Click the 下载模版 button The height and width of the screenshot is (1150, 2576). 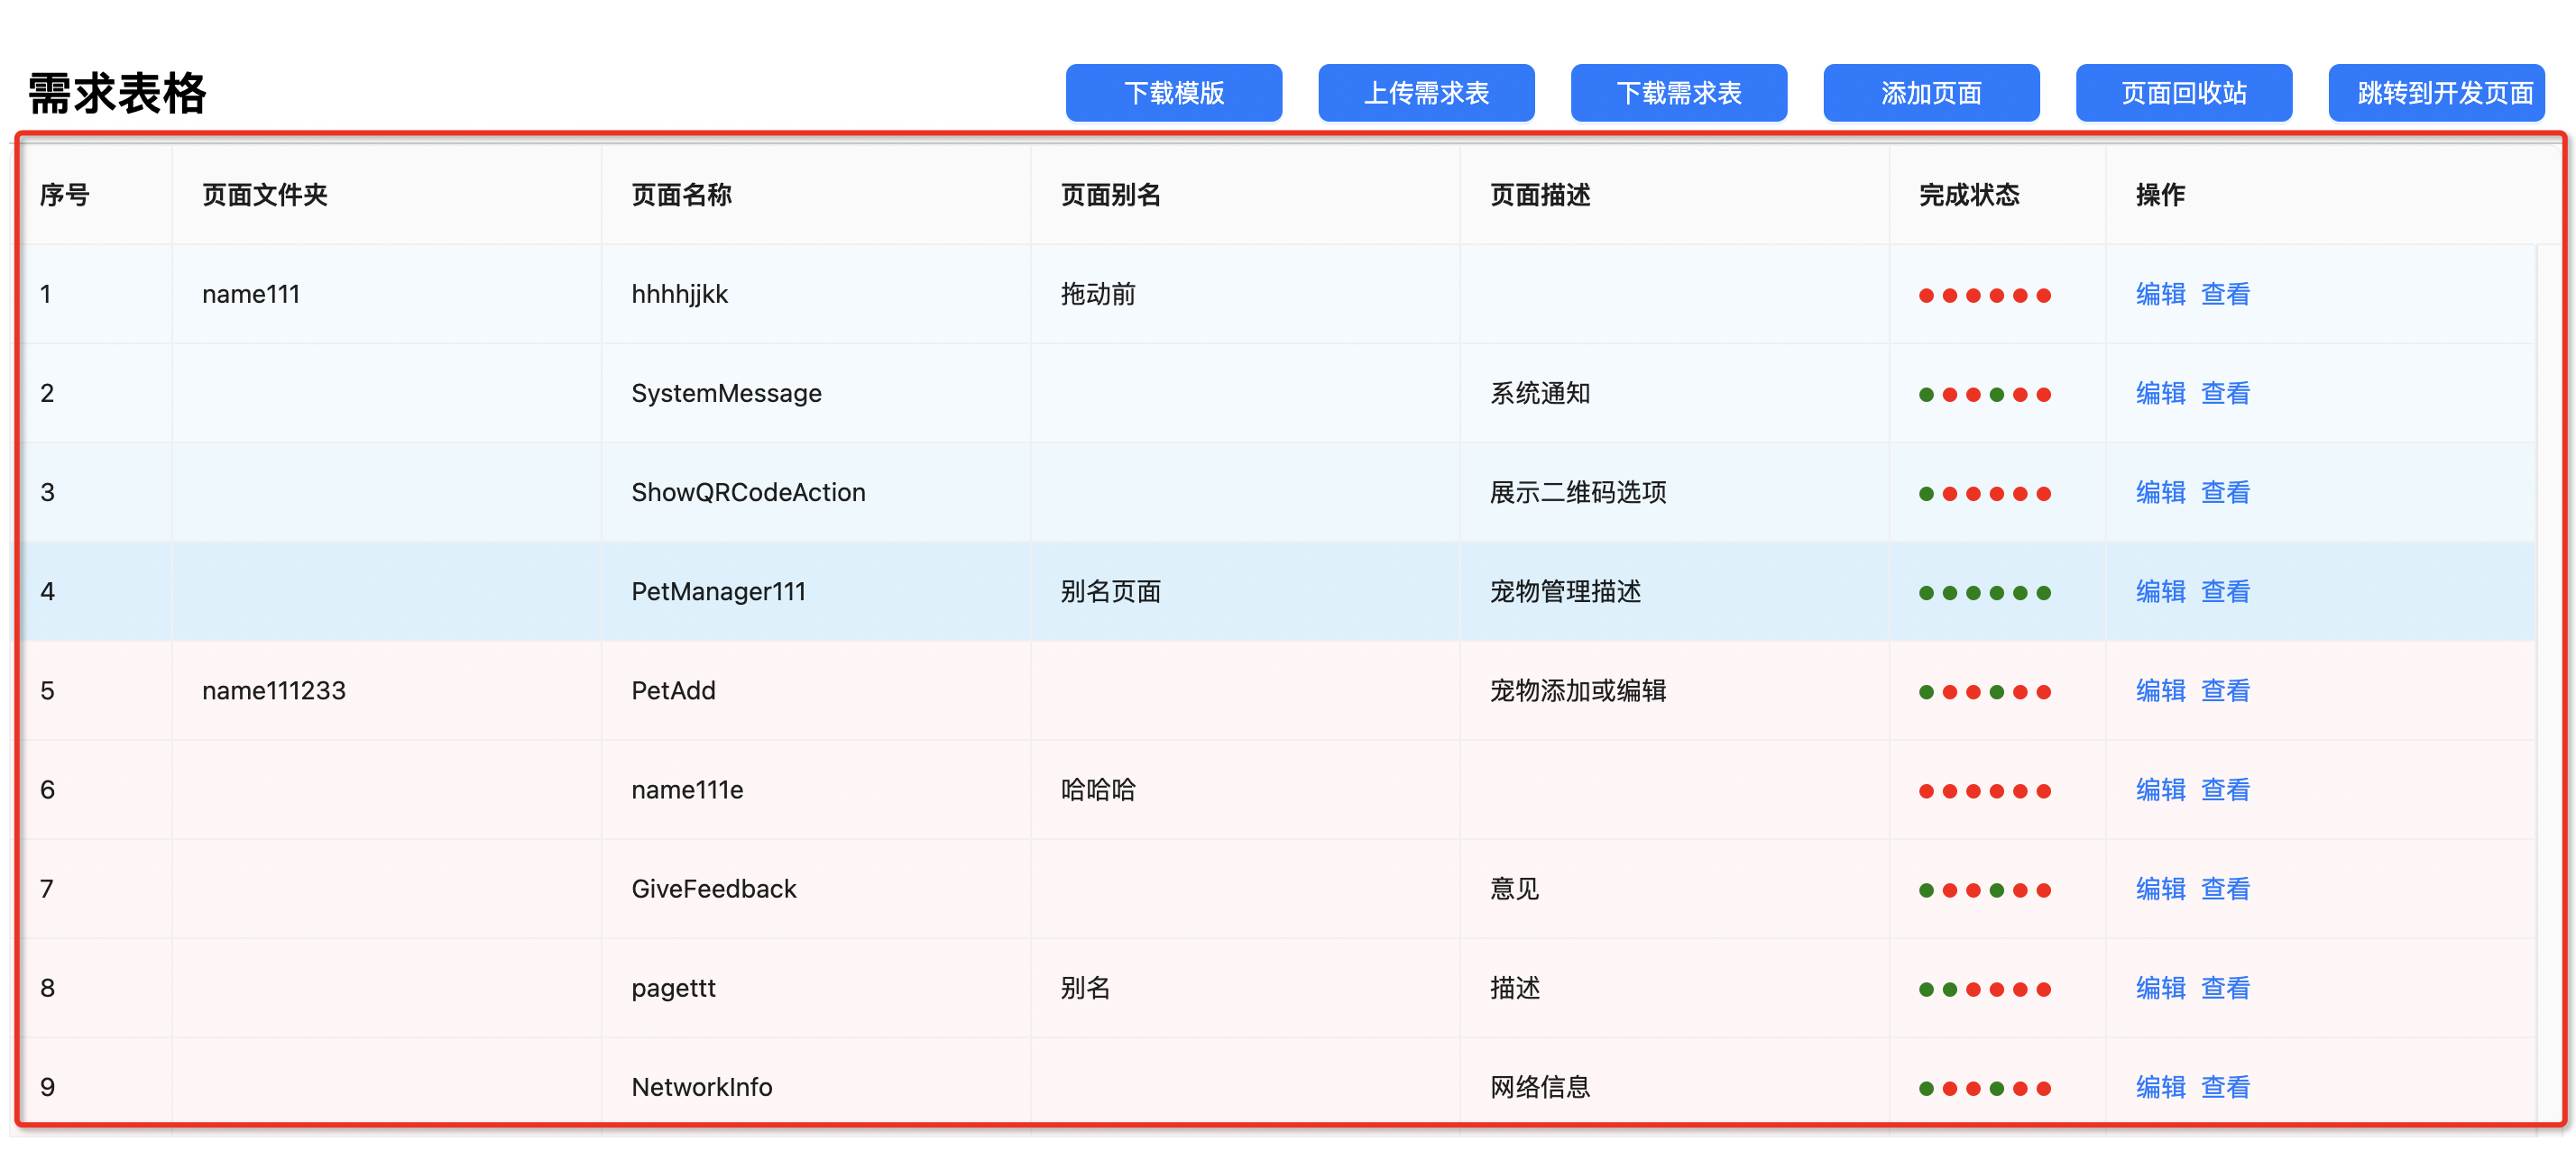[x=1173, y=93]
